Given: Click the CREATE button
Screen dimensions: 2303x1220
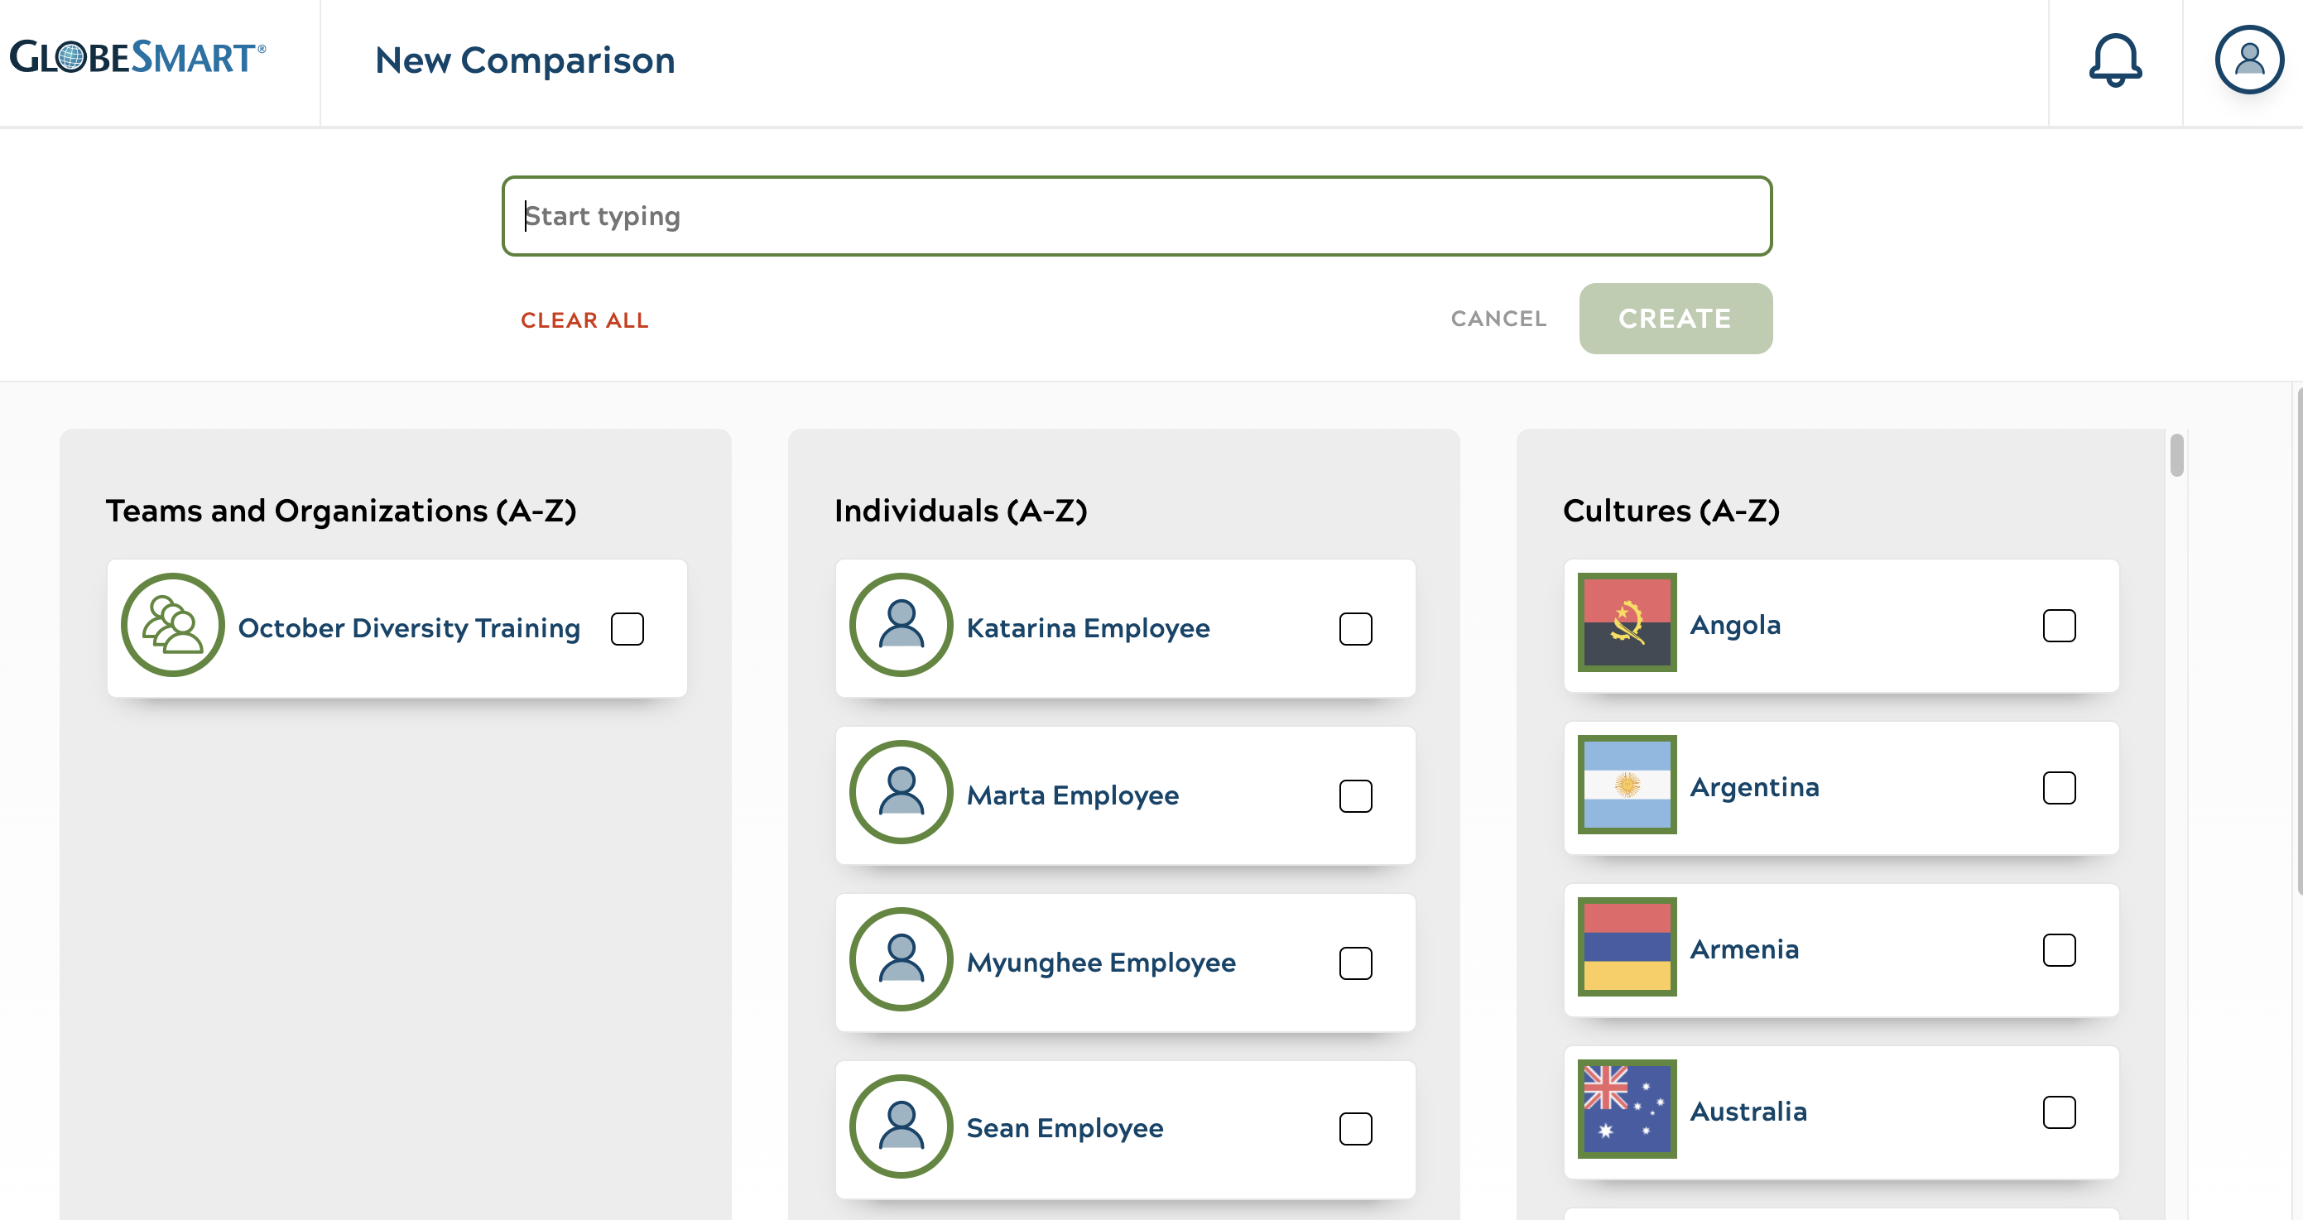Looking at the screenshot, I should point(1676,318).
